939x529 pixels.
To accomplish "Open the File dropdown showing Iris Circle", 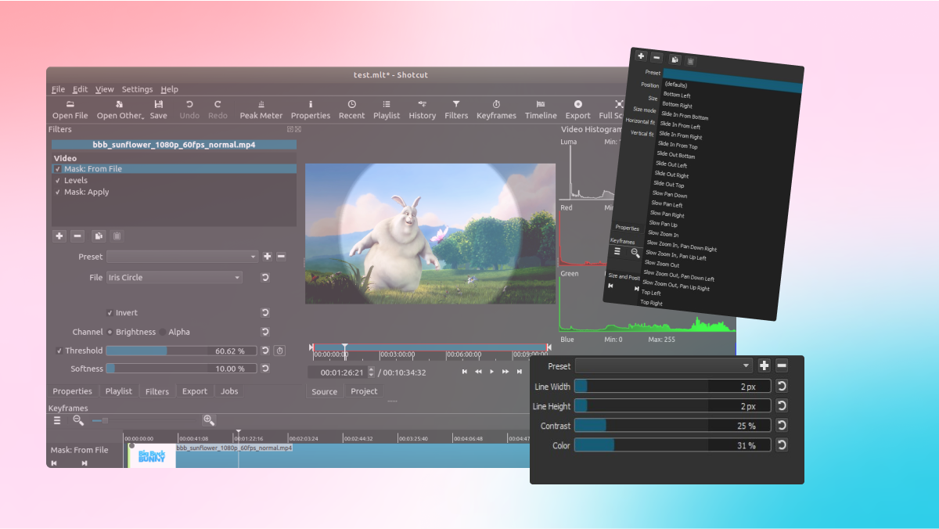I will [x=174, y=278].
